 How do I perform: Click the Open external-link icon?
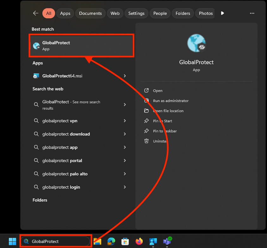coord(146,90)
